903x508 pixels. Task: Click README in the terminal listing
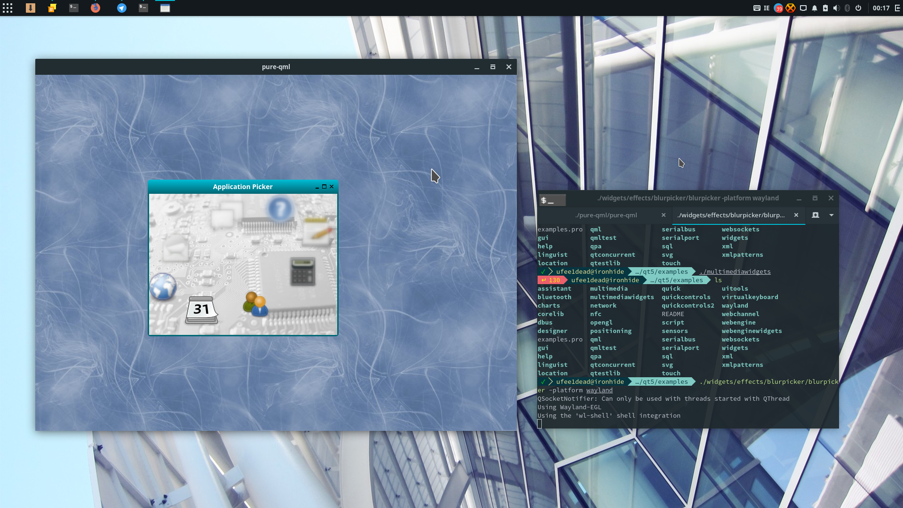pos(673,314)
